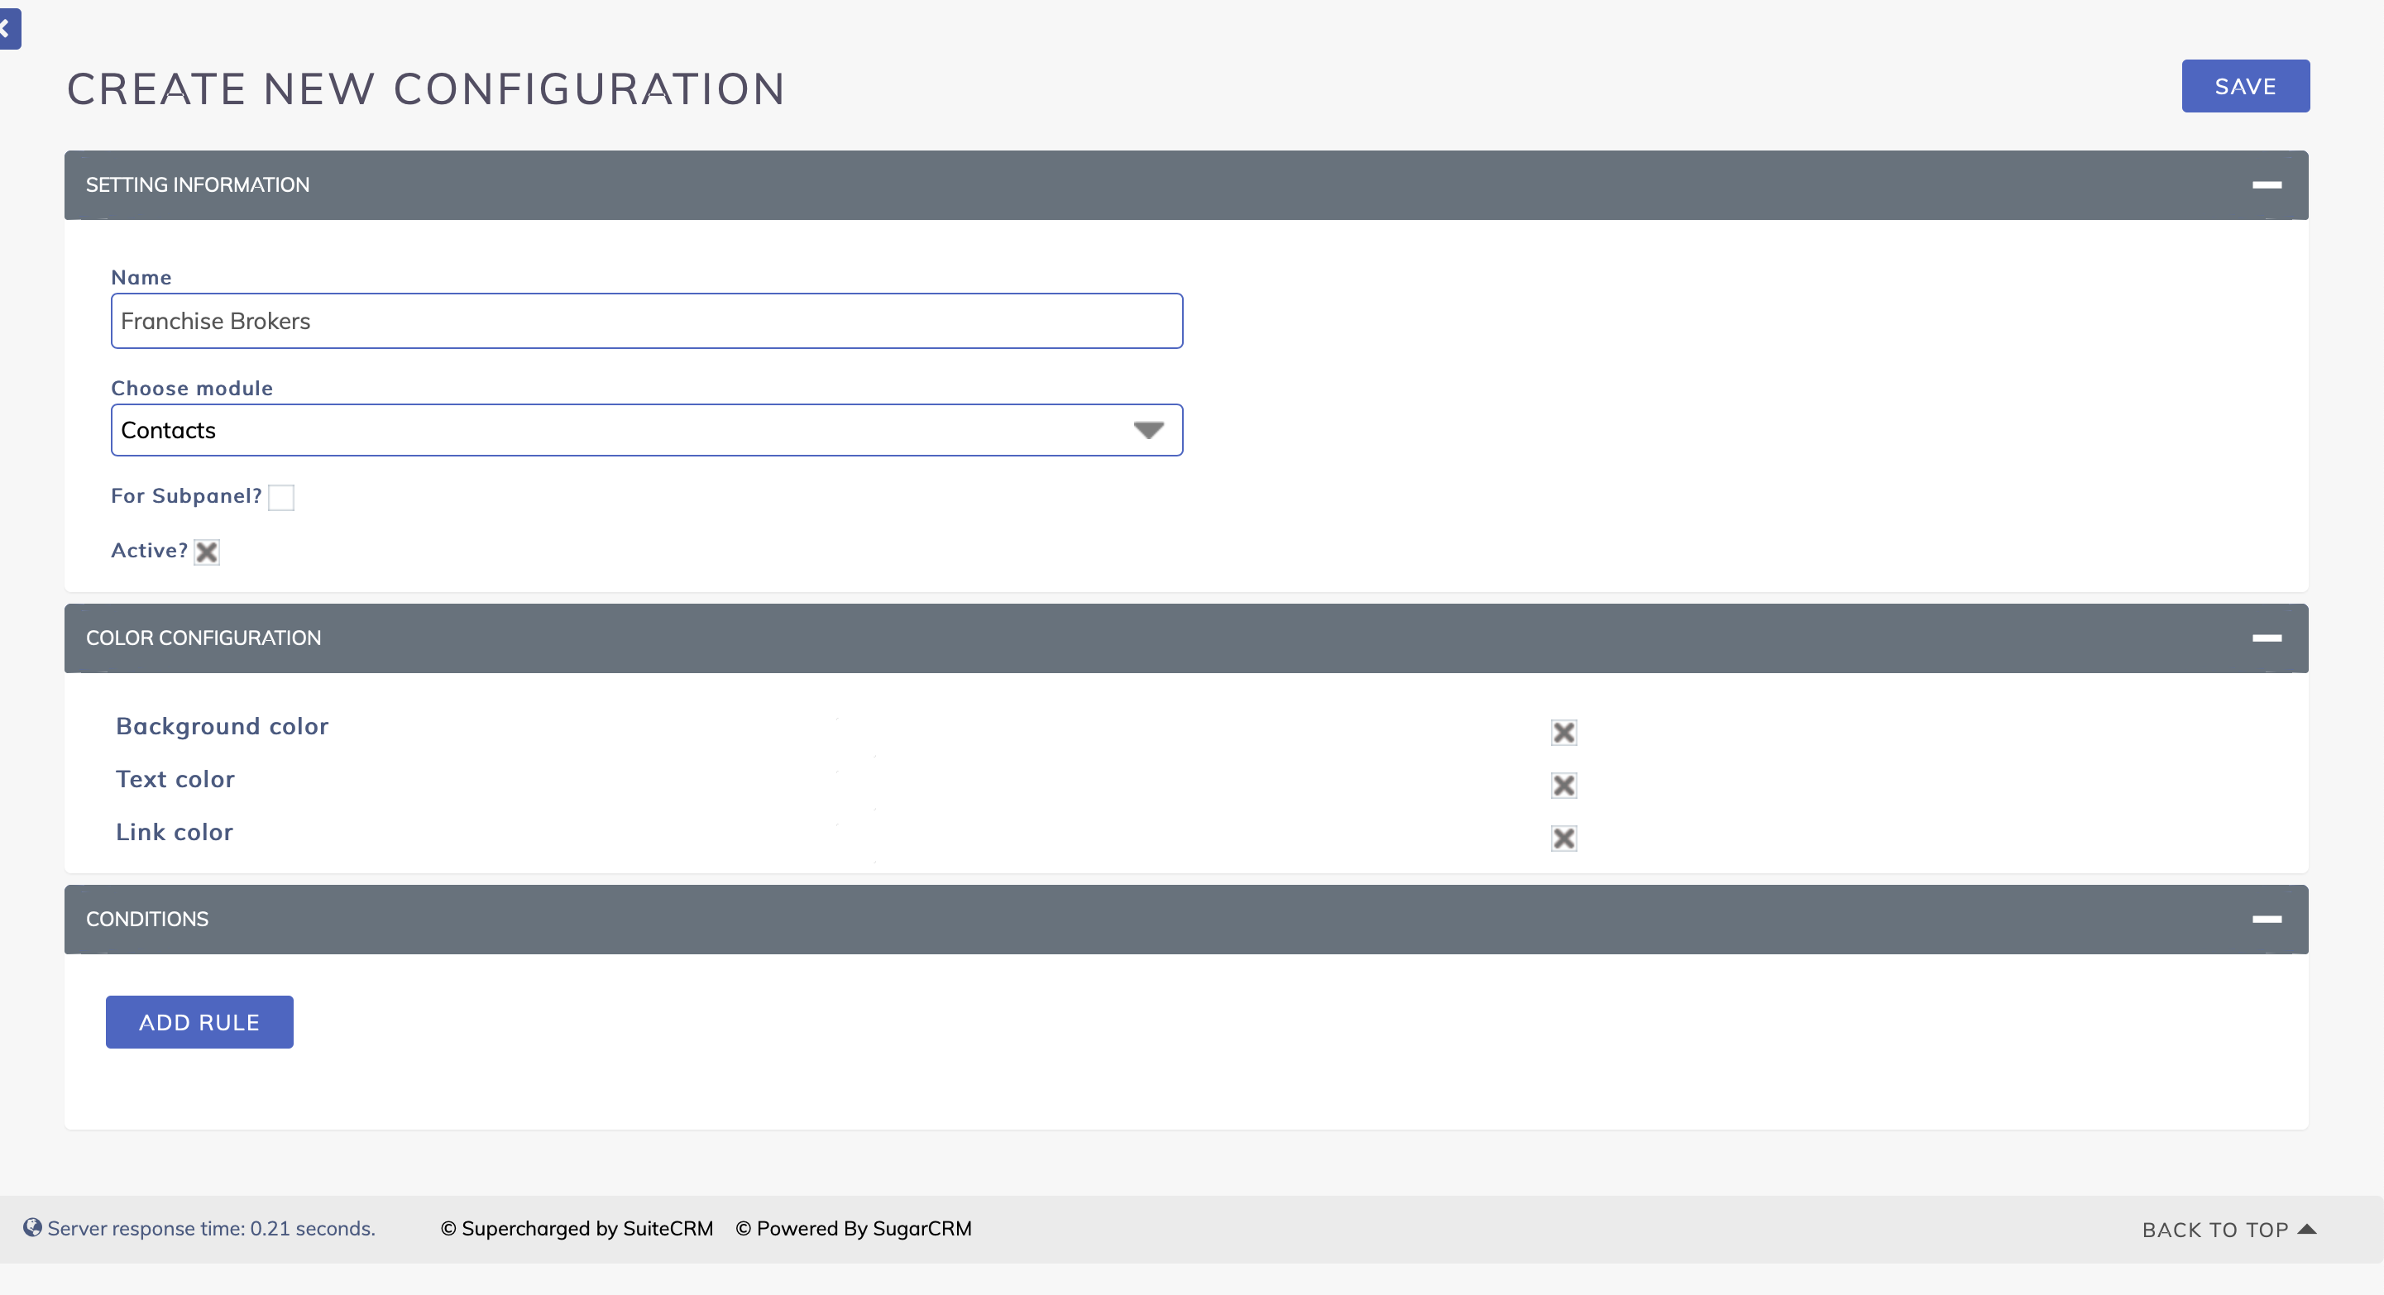Screen dimensions: 2384x1295
Task: Focus the Name input field
Action: [647, 321]
